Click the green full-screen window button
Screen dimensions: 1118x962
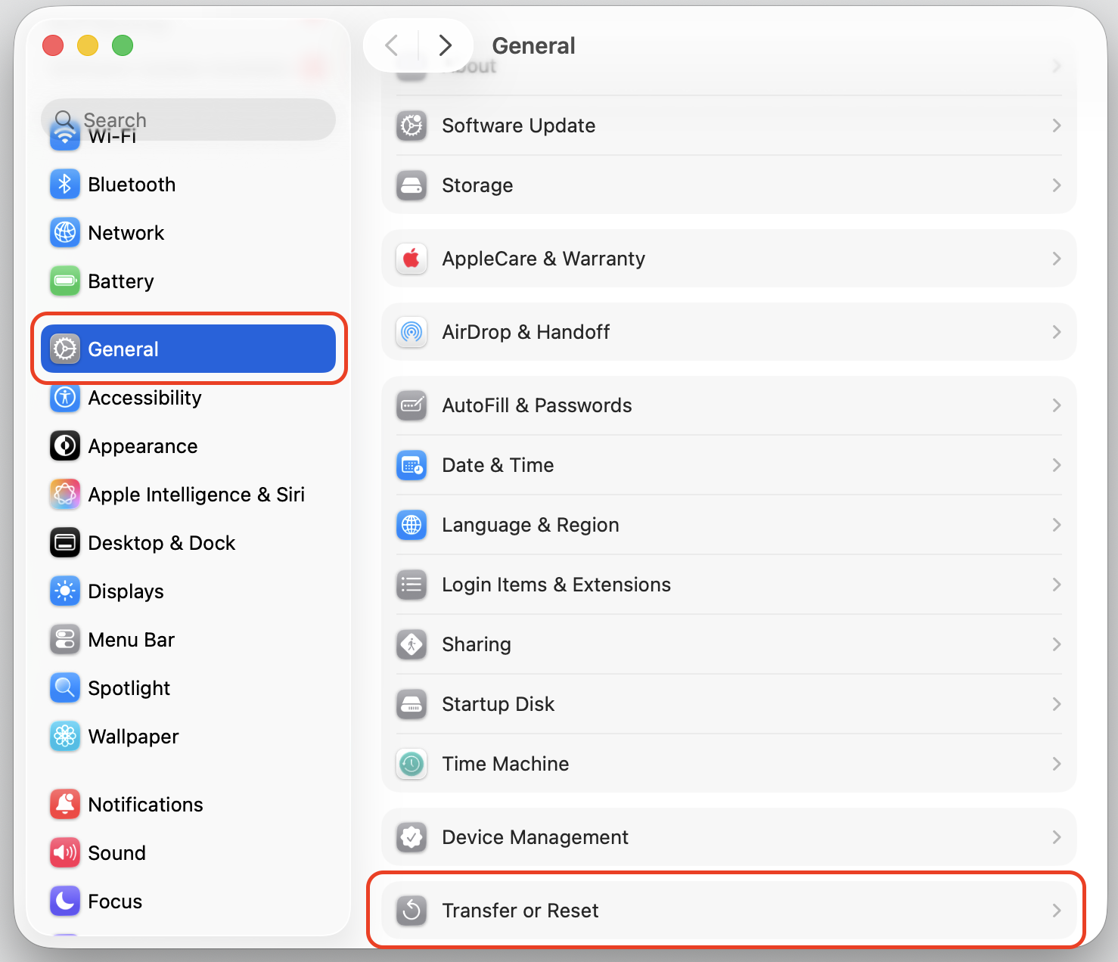point(123,45)
